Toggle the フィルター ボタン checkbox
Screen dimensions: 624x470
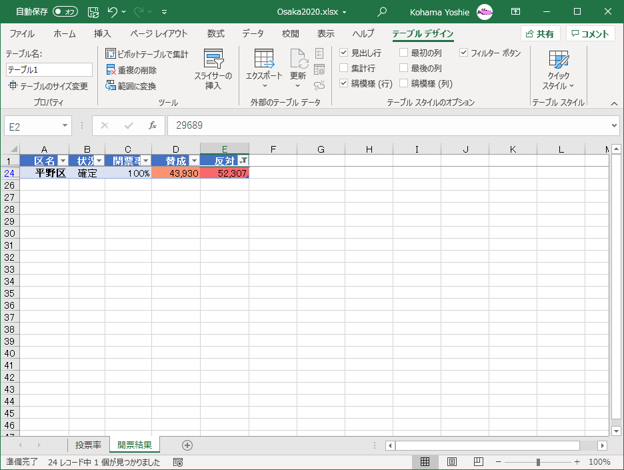pos(463,53)
